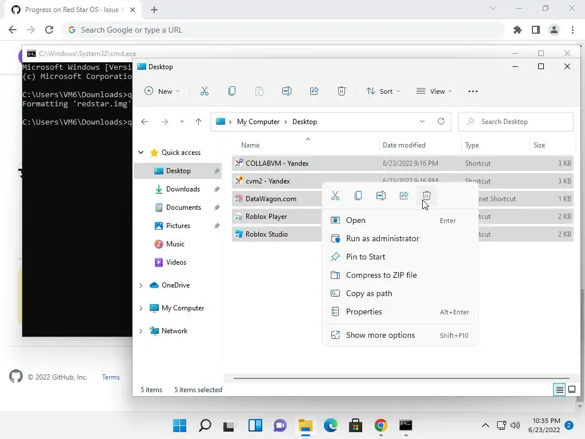
Task: Click Search Desktop field
Action: (516, 122)
